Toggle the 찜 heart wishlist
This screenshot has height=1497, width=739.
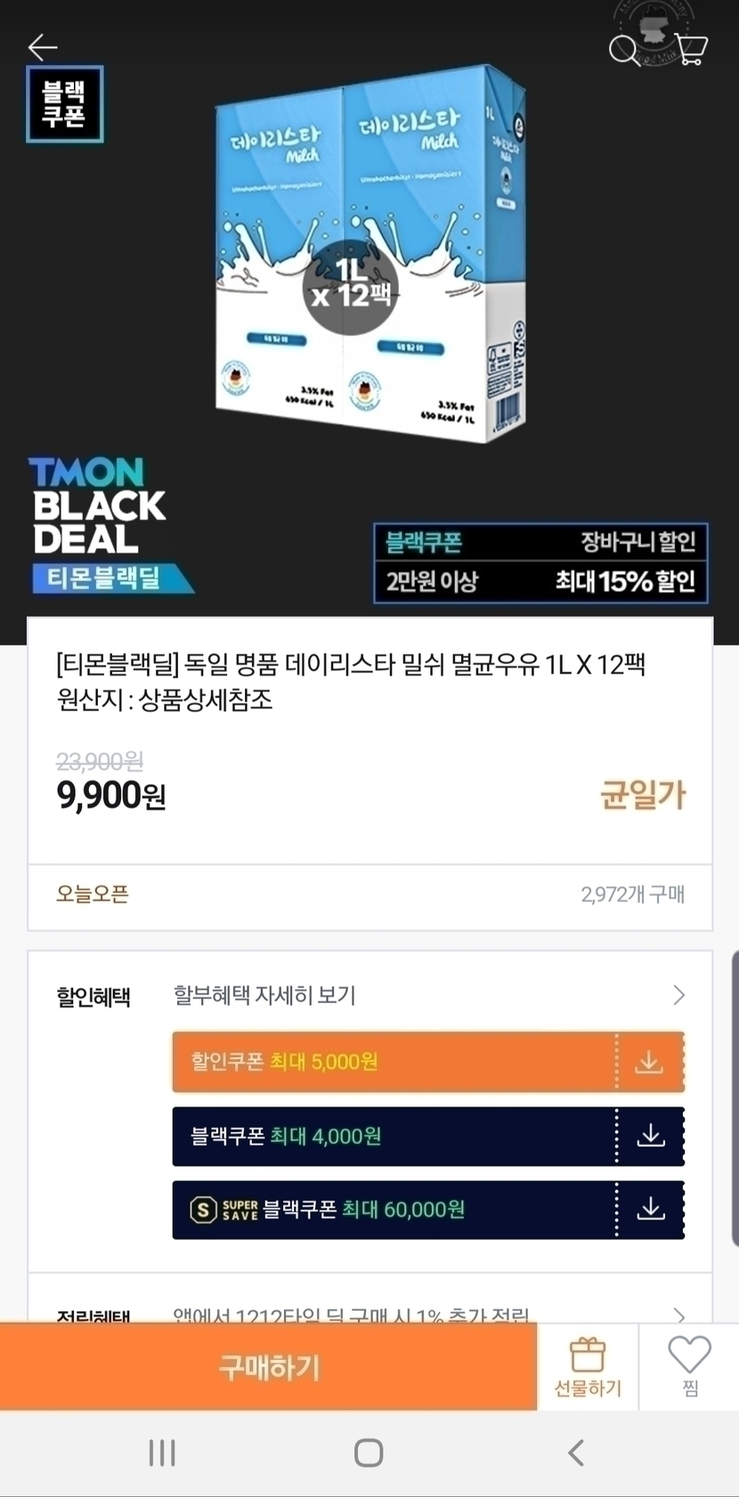(x=690, y=1367)
